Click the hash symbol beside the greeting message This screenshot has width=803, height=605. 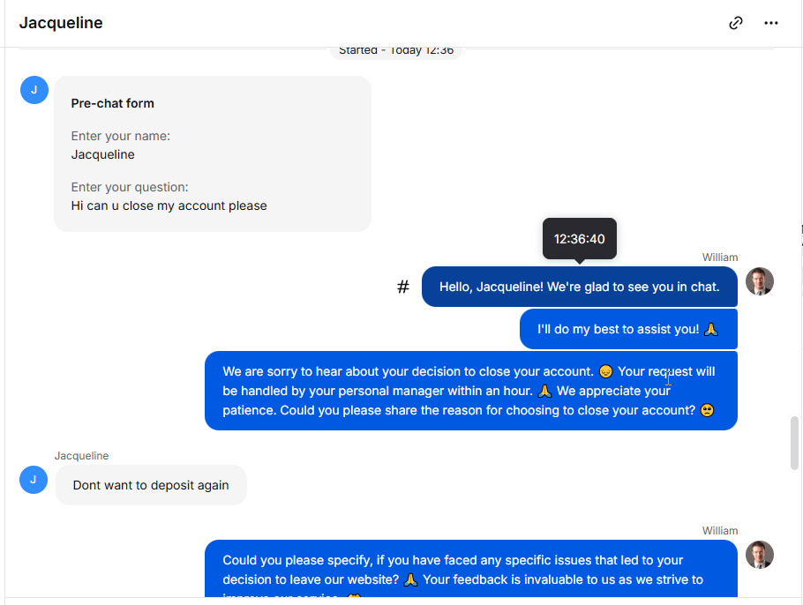tap(403, 287)
